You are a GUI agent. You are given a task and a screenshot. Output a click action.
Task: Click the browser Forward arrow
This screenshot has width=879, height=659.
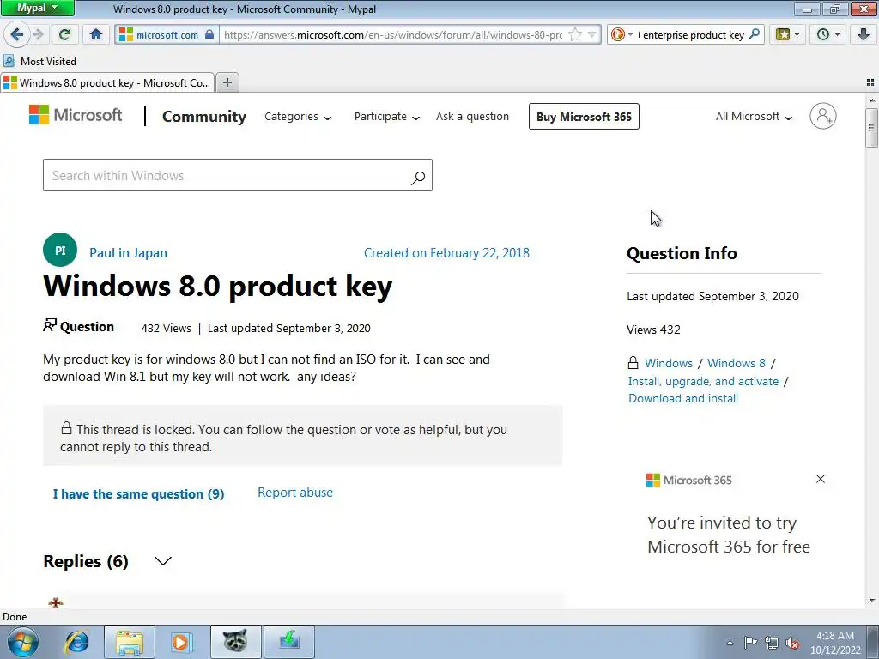pyautogui.click(x=39, y=34)
